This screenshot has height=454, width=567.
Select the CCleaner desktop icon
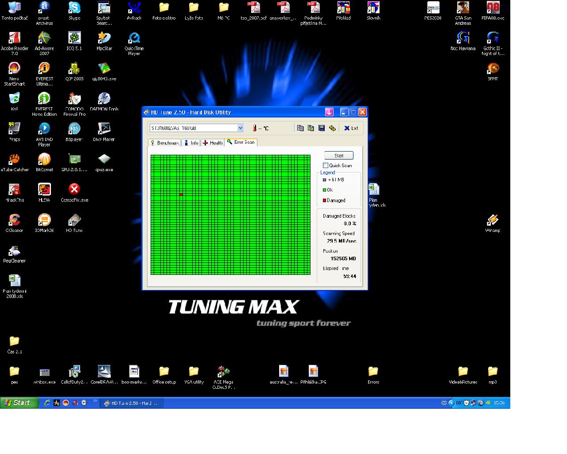coord(15,223)
